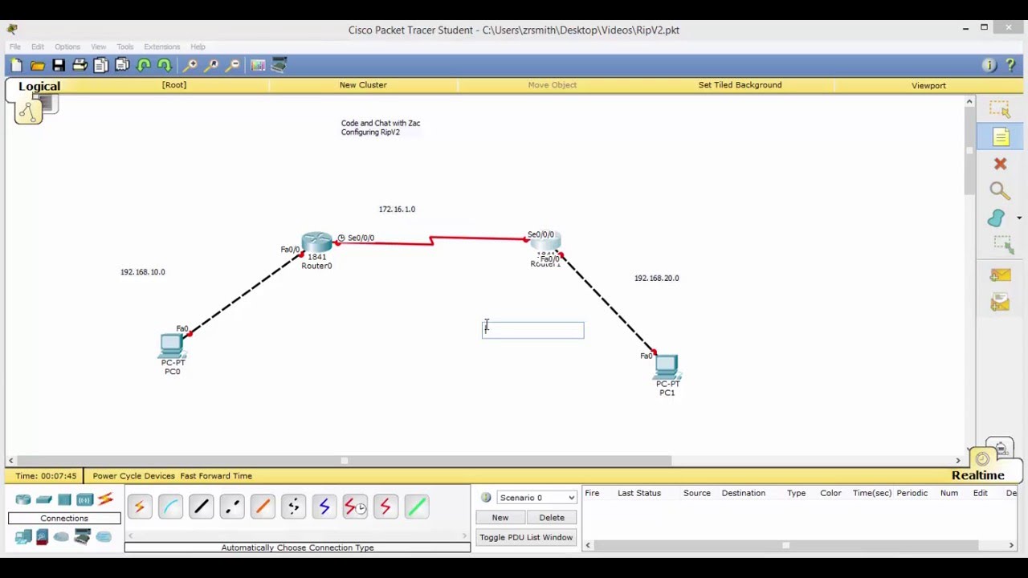Viewport: 1028px width, 578px height.
Task: Select the Delete tool red X
Action: (1000, 164)
